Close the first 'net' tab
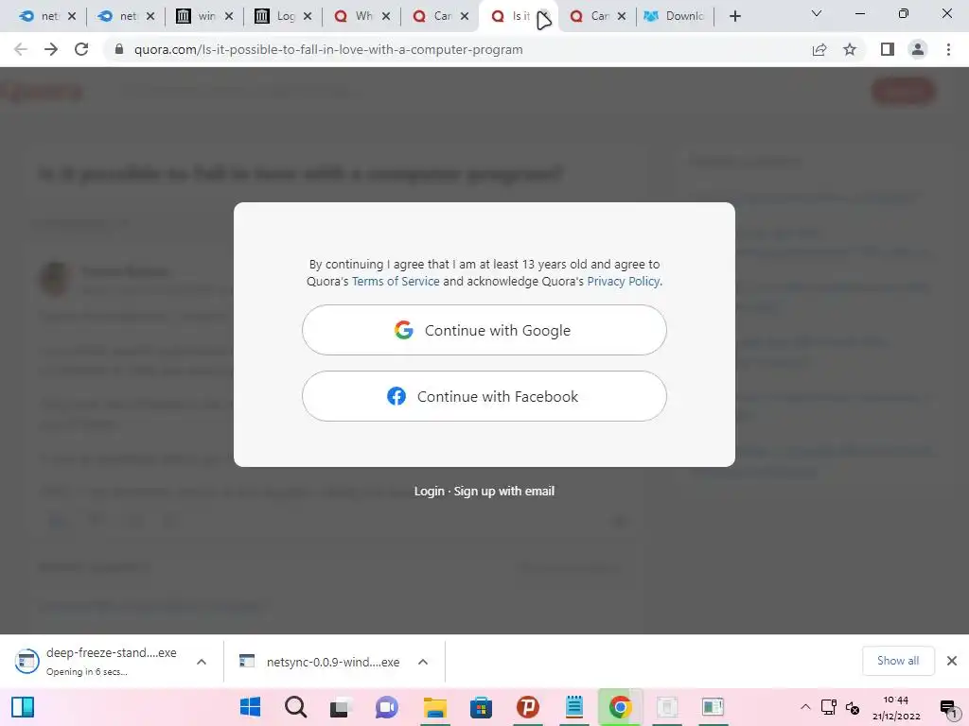 coord(72,17)
